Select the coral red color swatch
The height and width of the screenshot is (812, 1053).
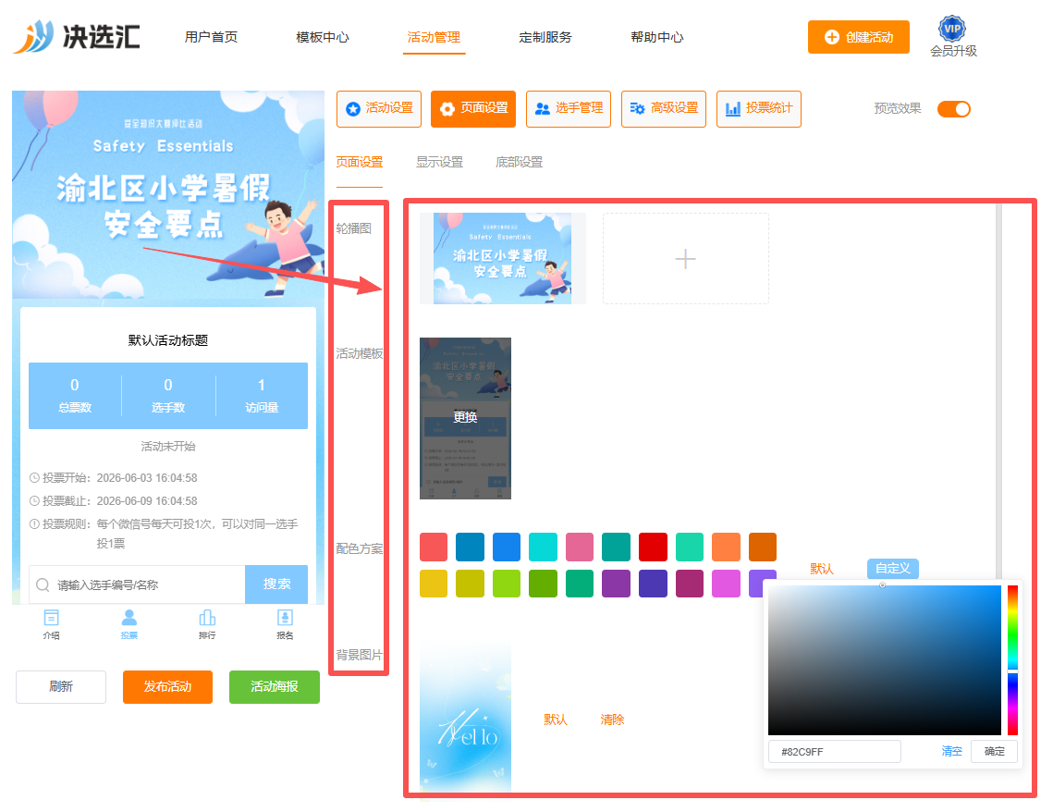tap(434, 547)
